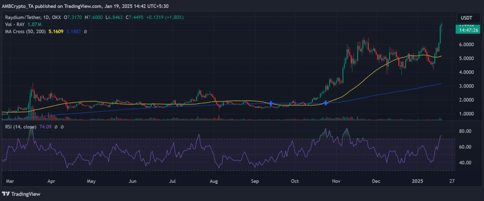
Task: Click the 6.0000 price scale label
Action: (x=465, y=45)
